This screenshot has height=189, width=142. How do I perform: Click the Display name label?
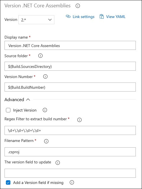pos(16,37)
